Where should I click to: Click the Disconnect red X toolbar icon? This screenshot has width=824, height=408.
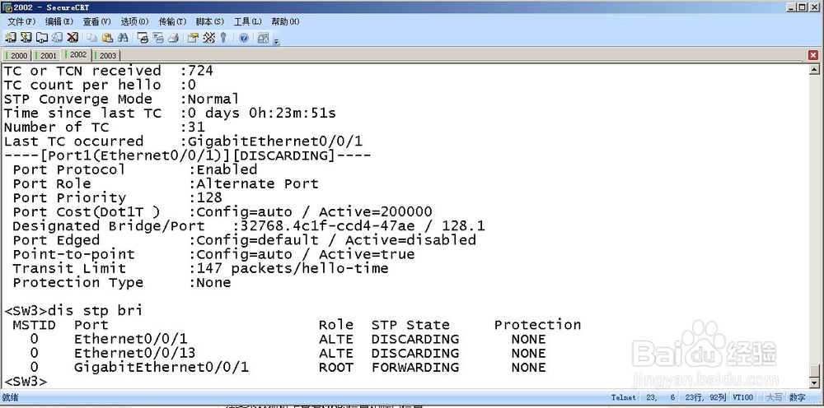tap(73, 38)
